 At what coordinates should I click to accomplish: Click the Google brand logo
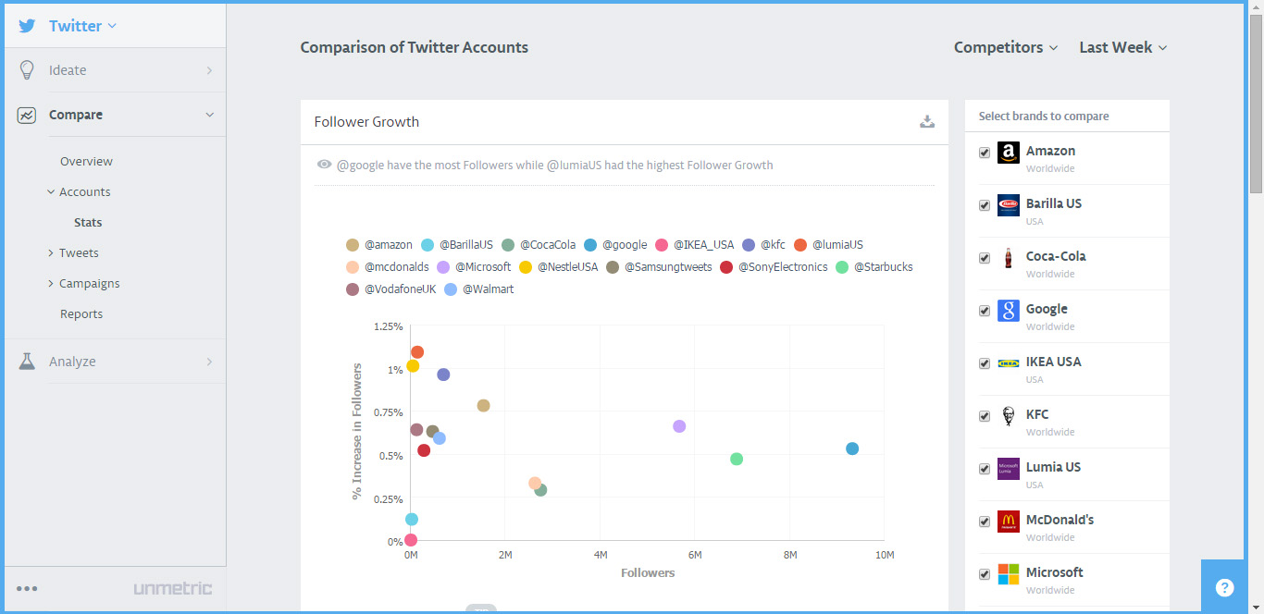pyautogui.click(x=1009, y=311)
